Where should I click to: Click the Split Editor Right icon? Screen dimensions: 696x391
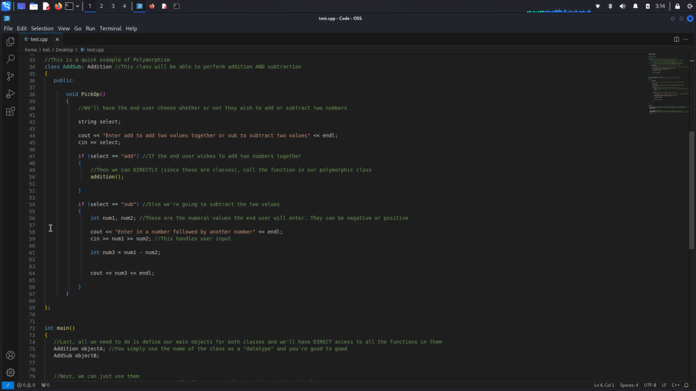click(x=676, y=39)
